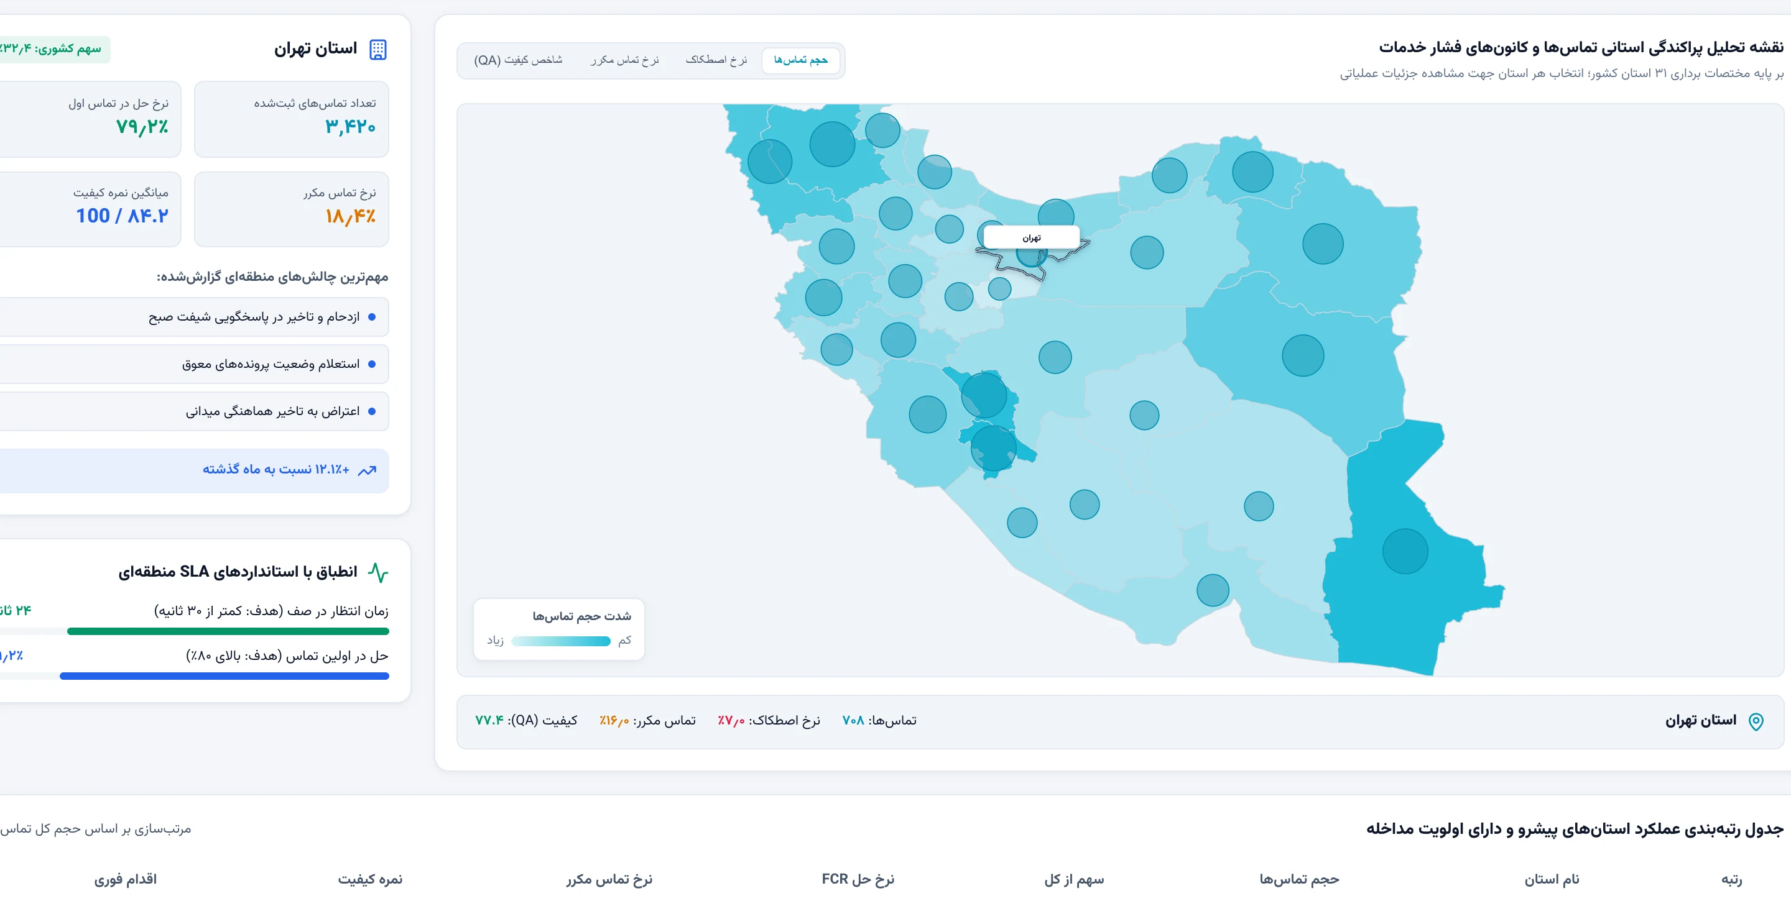Click the حجم تماس‌ها column header in table

(1298, 879)
